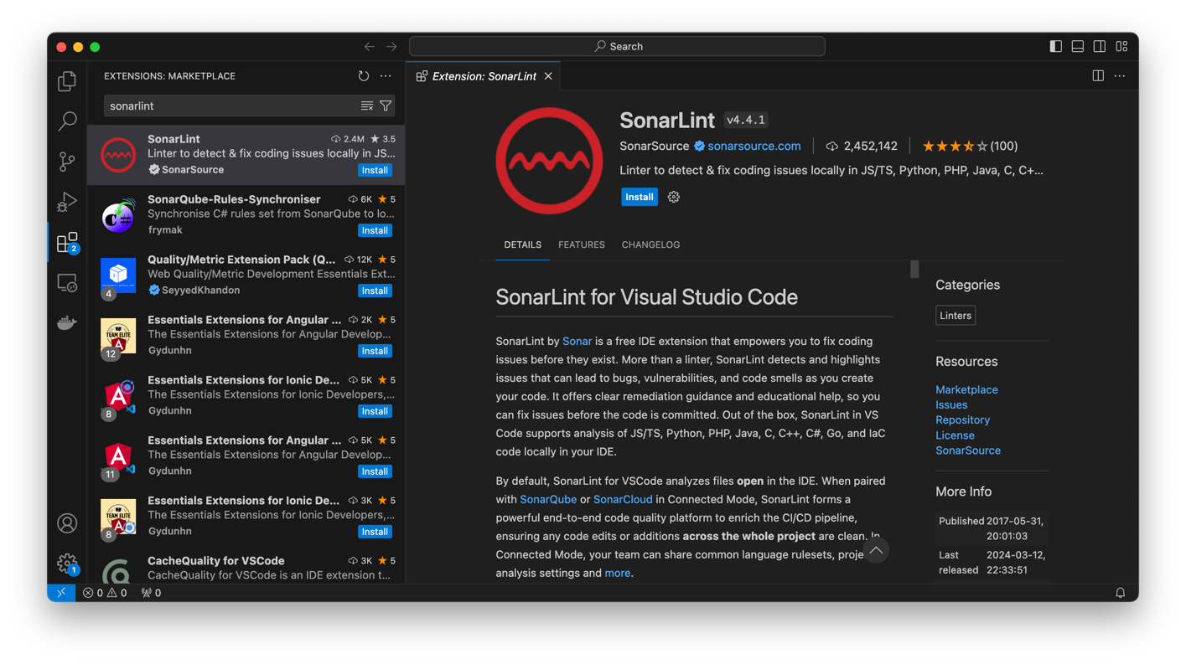The height and width of the screenshot is (664, 1186).
Task: Install the SonarLint extension
Action: pos(639,197)
